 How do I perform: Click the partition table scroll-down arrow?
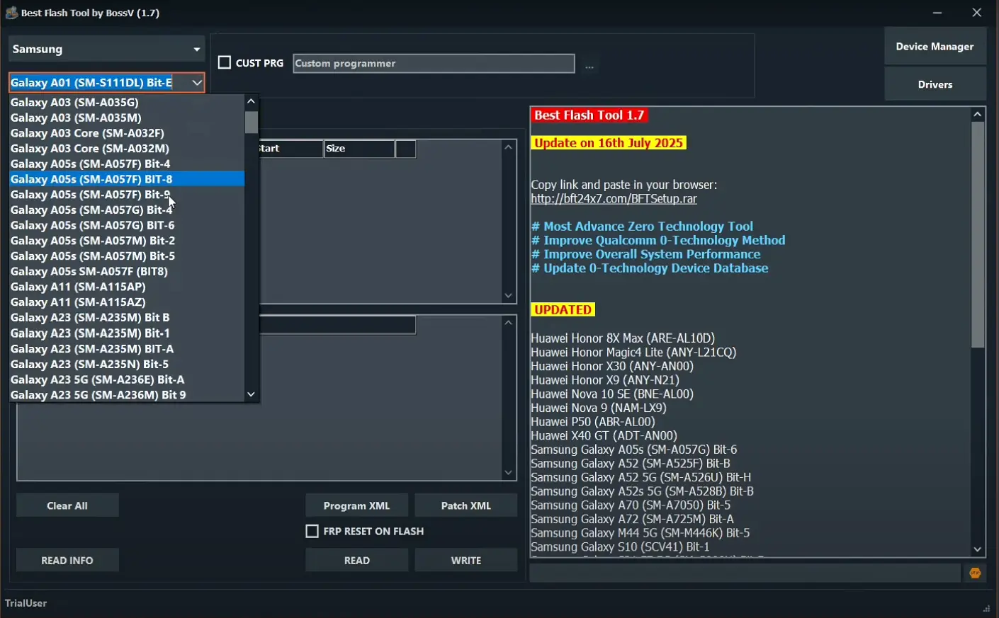[x=508, y=296]
